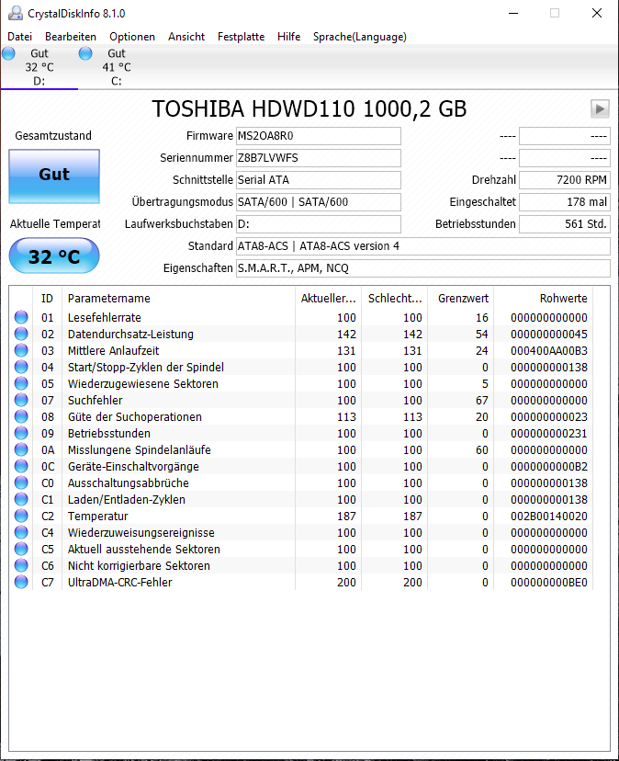
Task: Click status orb for Aktuell ausstehende Sektoren
Action: pyautogui.click(x=21, y=549)
